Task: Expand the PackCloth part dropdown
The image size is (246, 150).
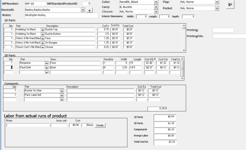Action: 47,67
